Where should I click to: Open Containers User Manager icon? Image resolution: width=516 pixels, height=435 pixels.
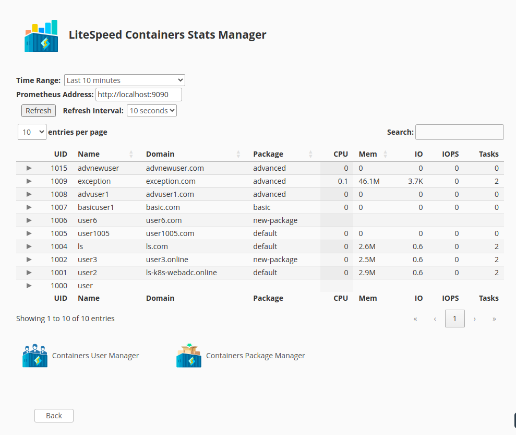(x=35, y=356)
